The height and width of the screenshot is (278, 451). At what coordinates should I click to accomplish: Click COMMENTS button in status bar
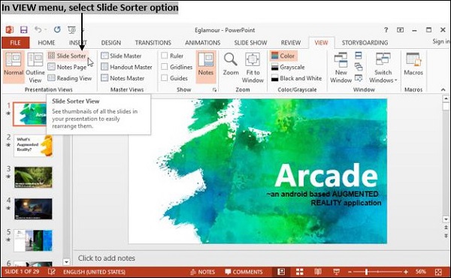coord(244,272)
